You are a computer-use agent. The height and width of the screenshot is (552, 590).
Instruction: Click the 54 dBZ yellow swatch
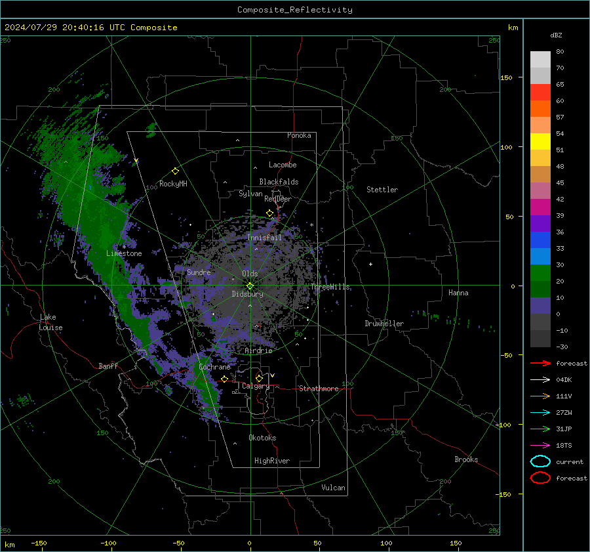tap(540, 142)
